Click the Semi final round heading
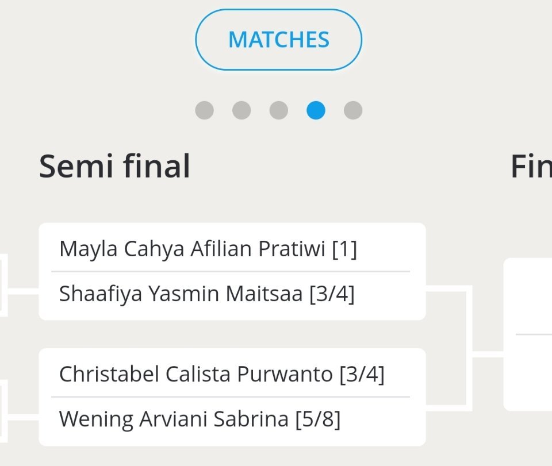552x466 pixels. [114, 166]
